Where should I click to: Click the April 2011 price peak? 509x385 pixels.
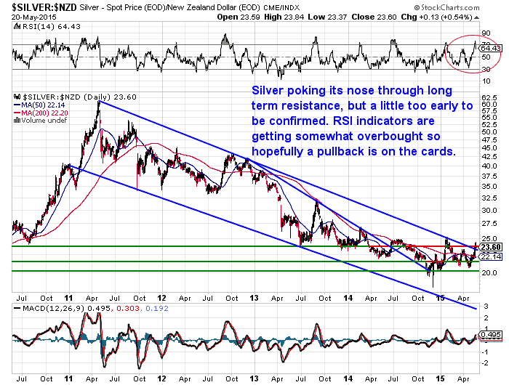click(x=99, y=102)
